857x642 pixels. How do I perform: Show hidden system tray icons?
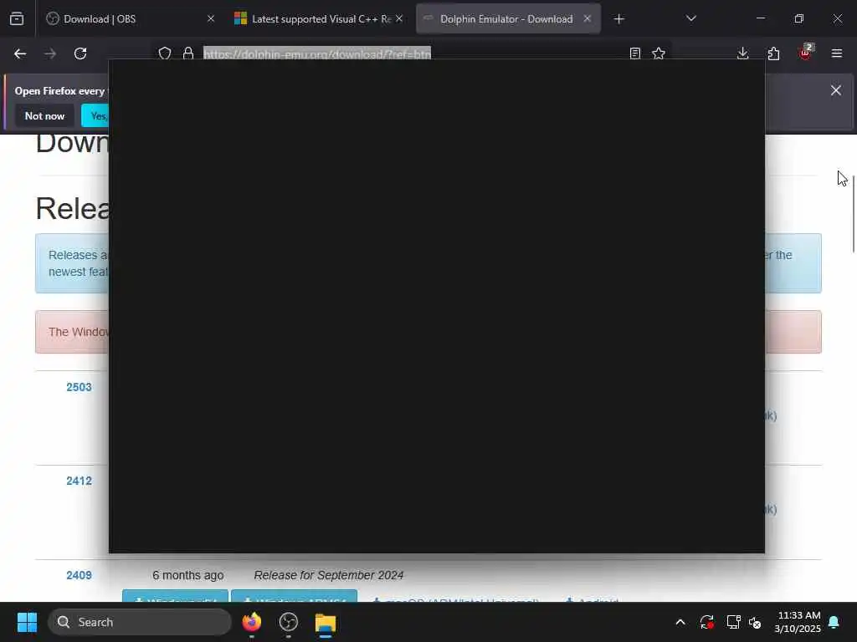[x=680, y=622]
